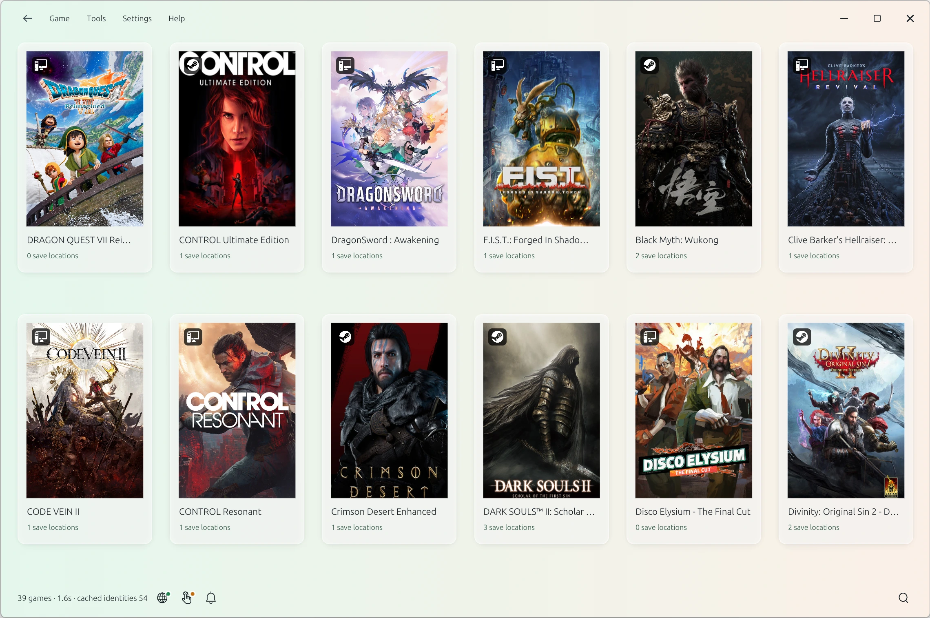Click the title "Clive Barker's Hellraiser: …"
The width and height of the screenshot is (930, 618).
coord(842,240)
